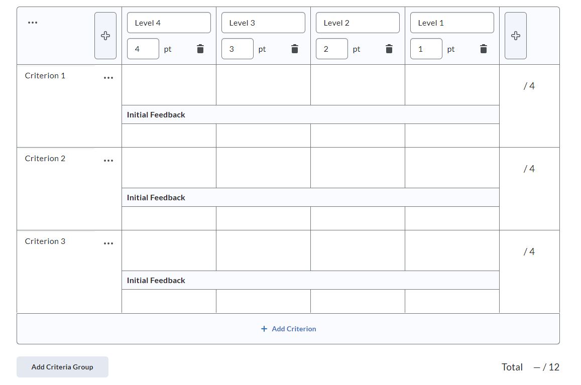Delete the Level 3 column
Image resolution: width=581 pixels, height=385 pixels.
point(294,49)
